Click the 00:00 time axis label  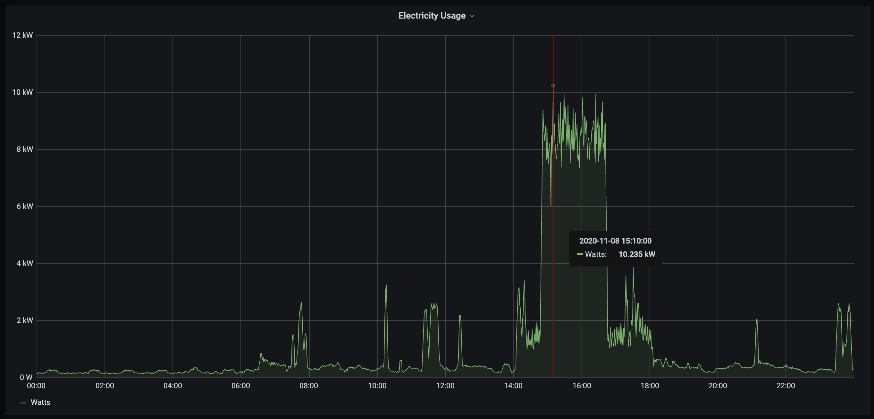36,386
